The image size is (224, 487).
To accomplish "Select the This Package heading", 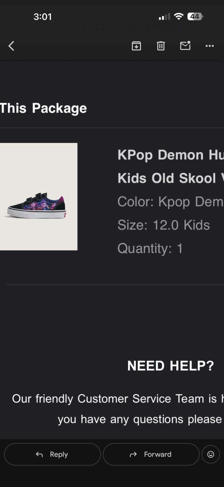I will [x=43, y=108].
